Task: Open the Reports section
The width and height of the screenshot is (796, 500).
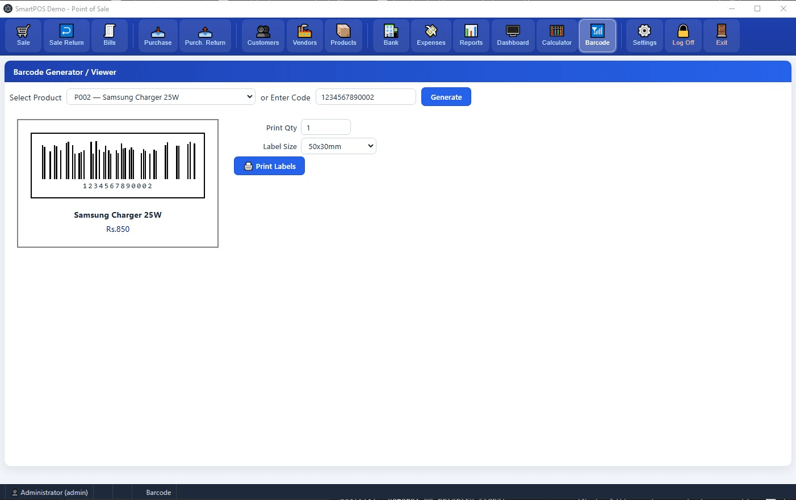Action: click(471, 35)
